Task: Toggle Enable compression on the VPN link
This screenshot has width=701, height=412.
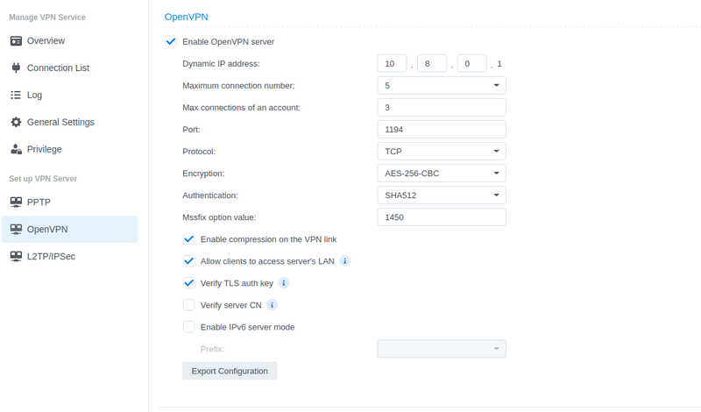Action: point(188,239)
